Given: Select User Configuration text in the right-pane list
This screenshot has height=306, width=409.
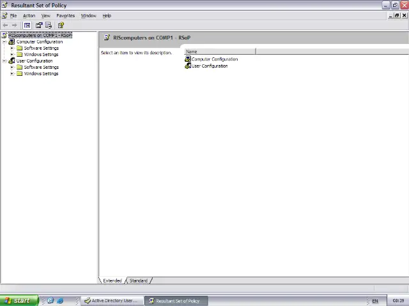Looking at the screenshot, I should tap(210, 66).
